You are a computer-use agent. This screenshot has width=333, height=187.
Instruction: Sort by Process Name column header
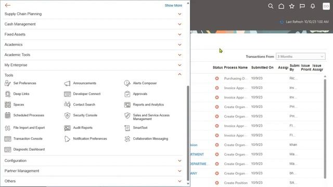tap(236, 68)
